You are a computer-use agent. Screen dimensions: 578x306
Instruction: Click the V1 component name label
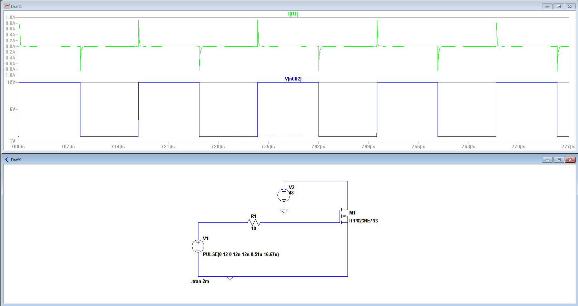click(x=206, y=239)
